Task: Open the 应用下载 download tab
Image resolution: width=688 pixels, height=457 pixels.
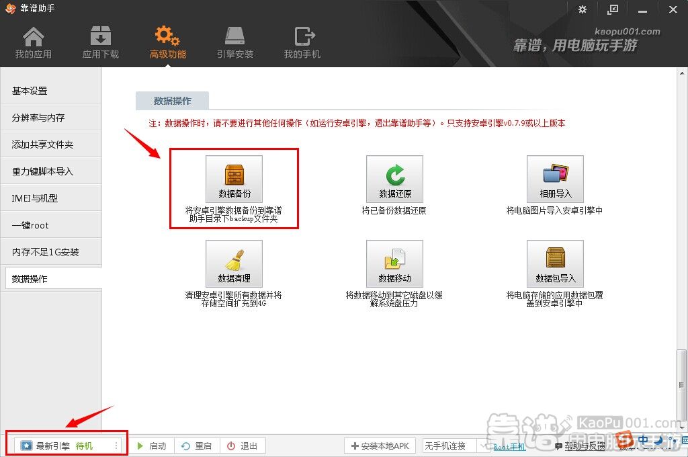Action: [x=101, y=42]
